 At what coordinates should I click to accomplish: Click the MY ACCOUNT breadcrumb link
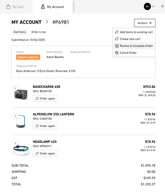pos(26,22)
